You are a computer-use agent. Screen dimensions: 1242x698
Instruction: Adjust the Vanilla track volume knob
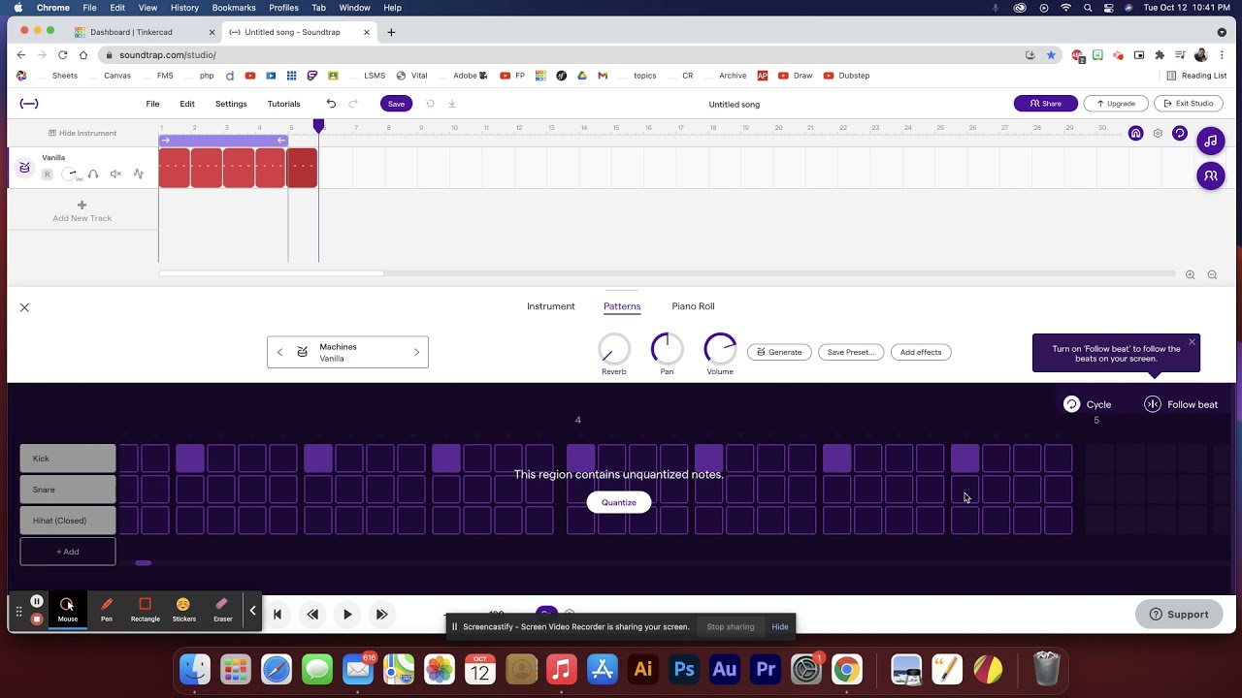(x=70, y=174)
